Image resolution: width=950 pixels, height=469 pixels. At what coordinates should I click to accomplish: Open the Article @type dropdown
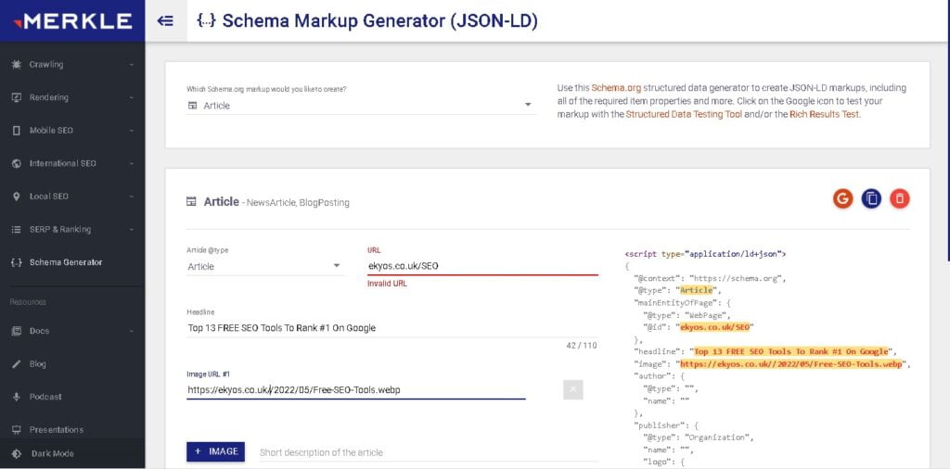[x=266, y=266]
